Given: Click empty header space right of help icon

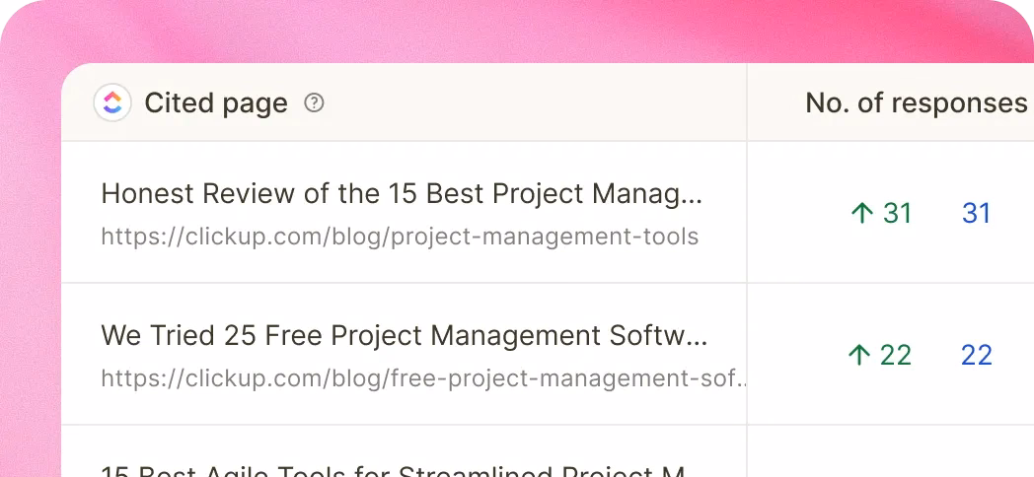Looking at the screenshot, I should (x=533, y=102).
